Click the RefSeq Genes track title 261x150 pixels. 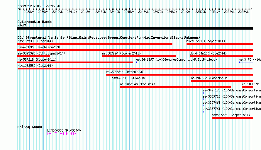coord(30,127)
